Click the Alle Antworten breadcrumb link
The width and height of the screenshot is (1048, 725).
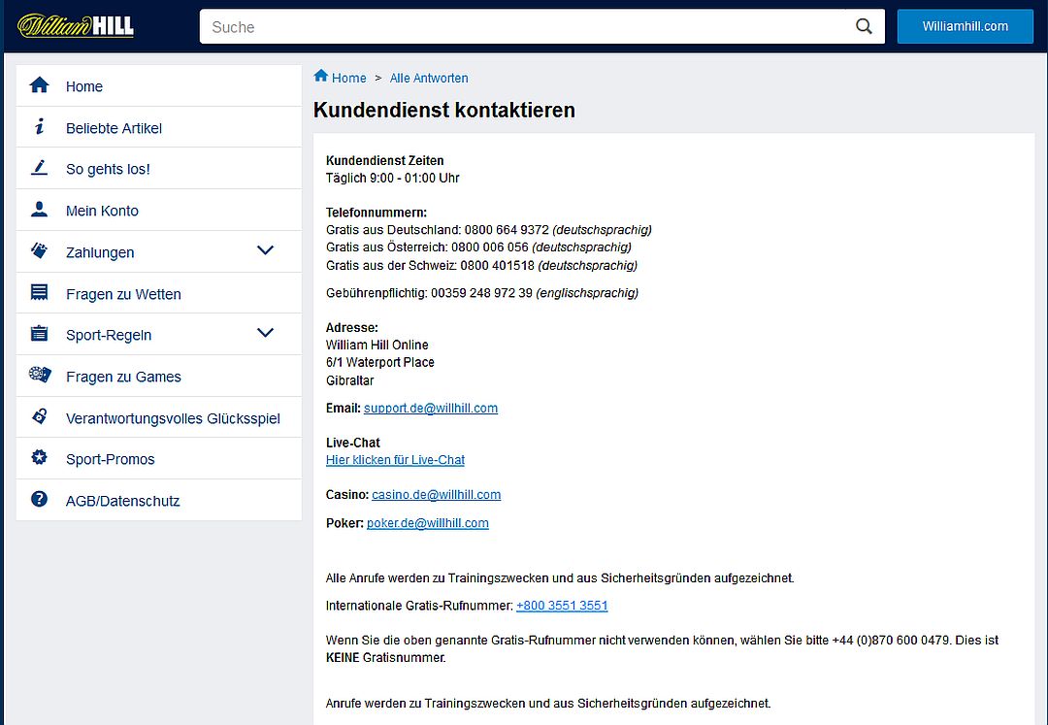pyautogui.click(x=429, y=79)
